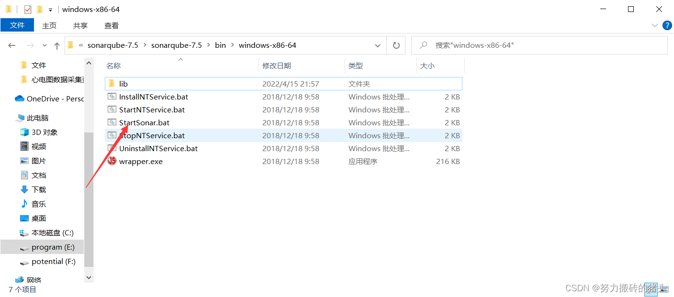Select the UninstallNTService.bat file icon
The height and width of the screenshot is (297, 674).
112,148
